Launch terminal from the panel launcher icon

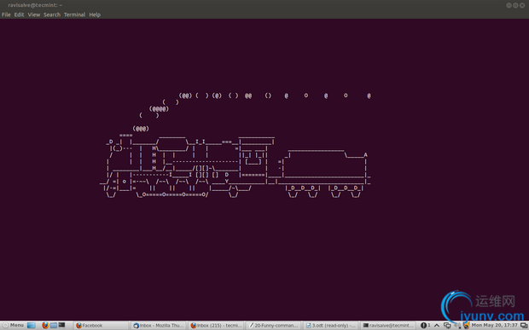pyautogui.click(x=61, y=325)
